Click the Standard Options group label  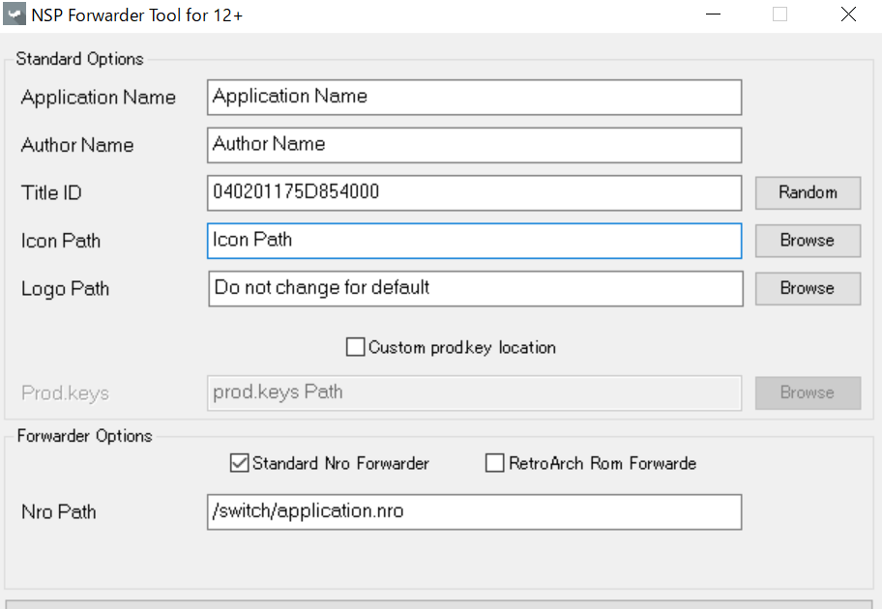[x=79, y=59]
